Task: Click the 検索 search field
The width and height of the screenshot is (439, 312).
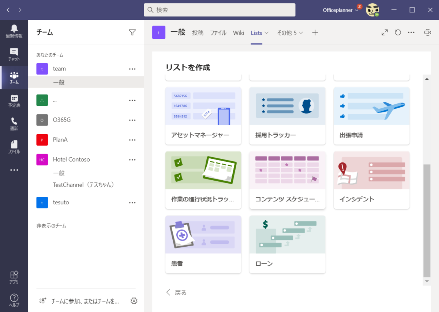Action: pyautogui.click(x=219, y=10)
